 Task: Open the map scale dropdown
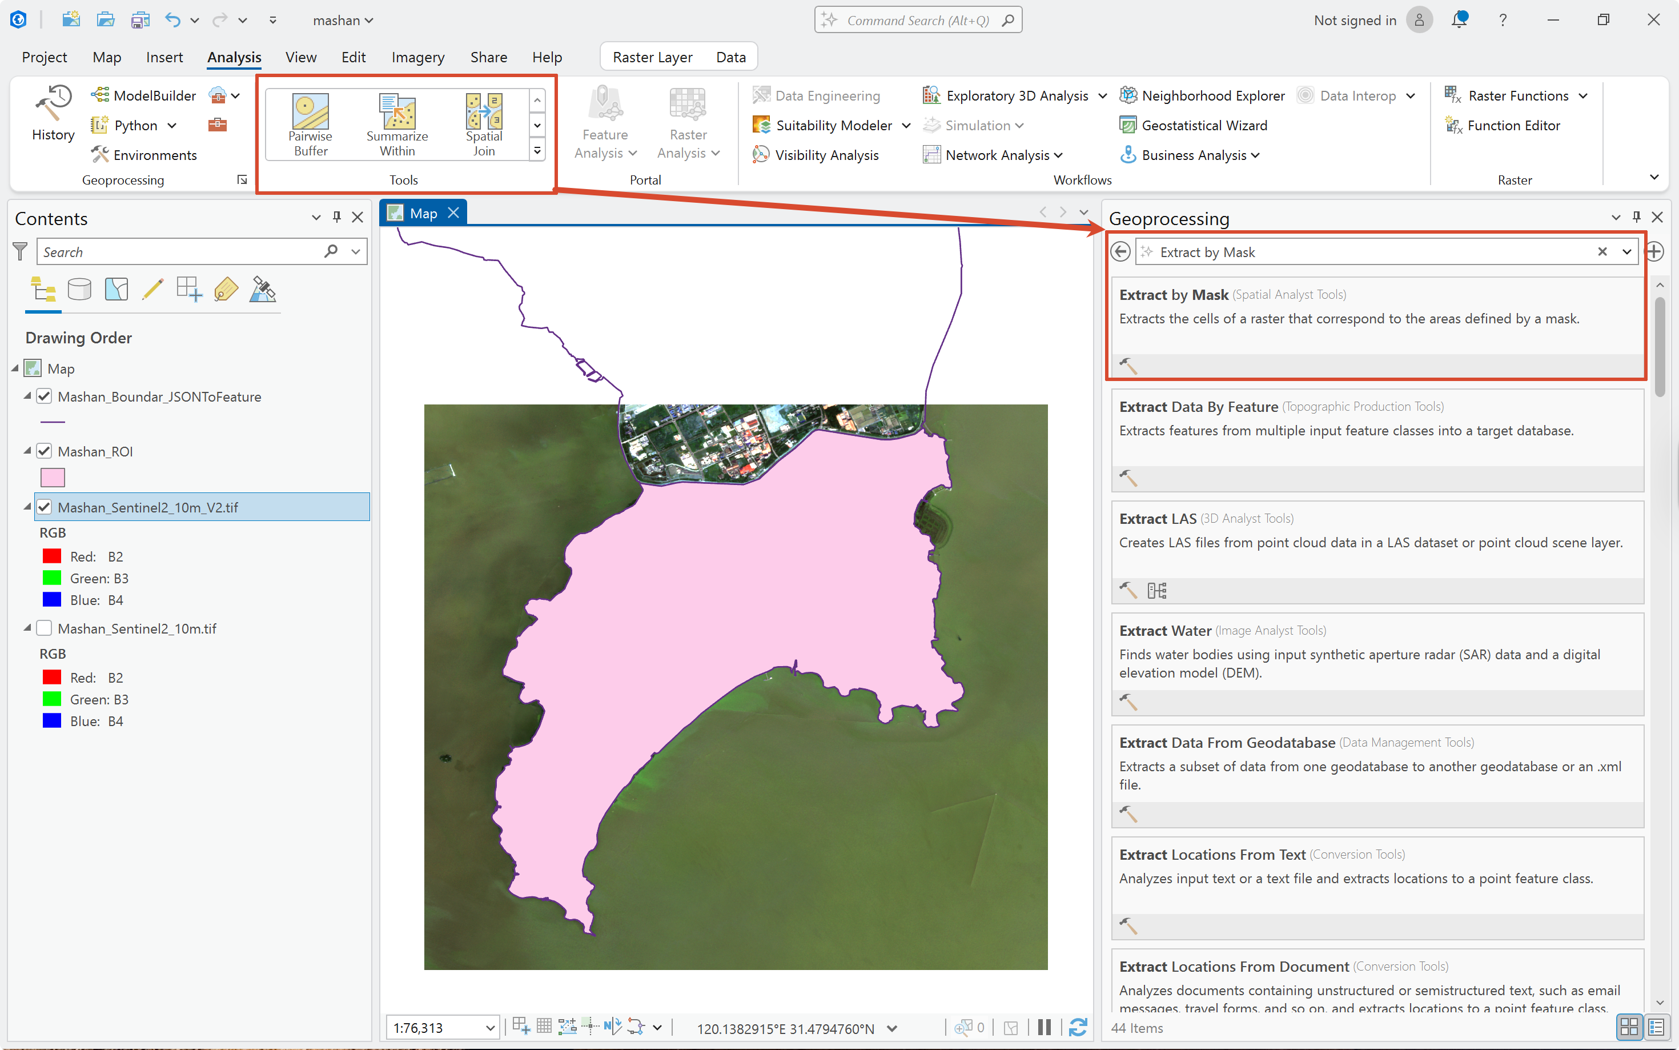pos(489,1028)
